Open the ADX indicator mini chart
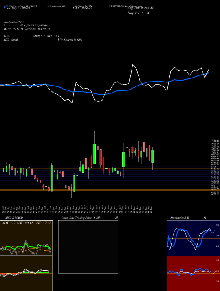 pos(26,238)
